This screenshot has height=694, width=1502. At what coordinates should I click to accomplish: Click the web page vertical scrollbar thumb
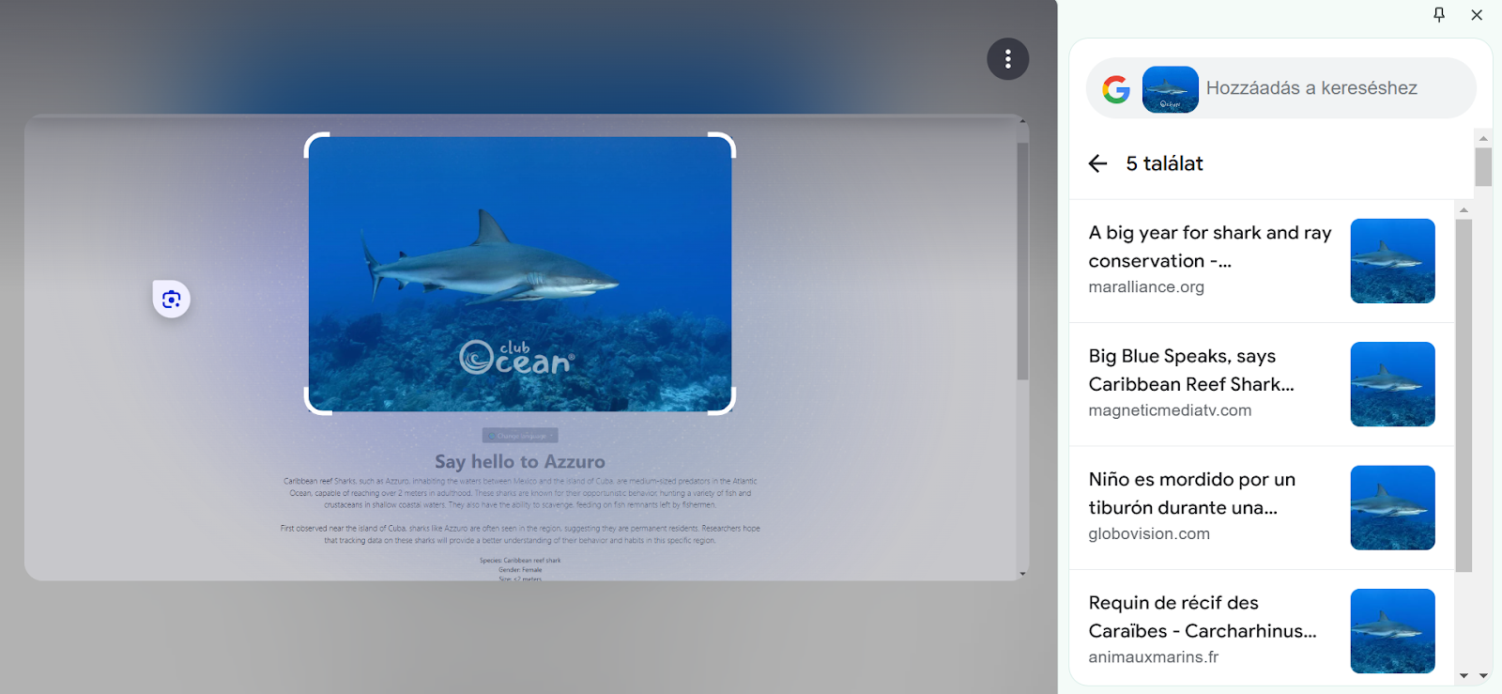click(x=1022, y=261)
